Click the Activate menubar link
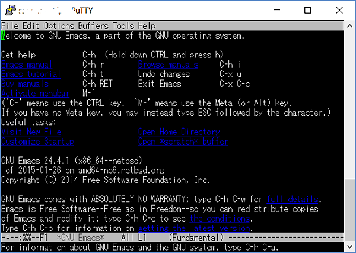Viewport: 356px width, 253px height. 36,94
